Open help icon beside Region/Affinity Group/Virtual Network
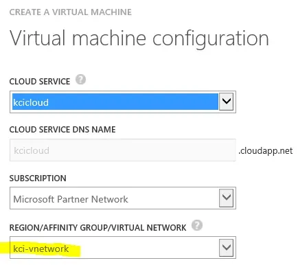This screenshot has width=298, height=265. click(x=197, y=225)
